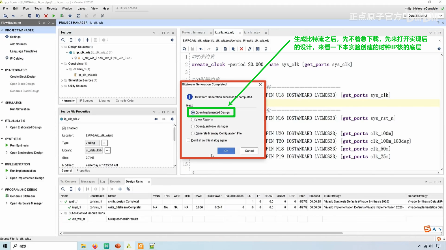This screenshot has width=446, height=250.
Task: Click the undo arrow in editor toolbar
Action: [201, 49]
